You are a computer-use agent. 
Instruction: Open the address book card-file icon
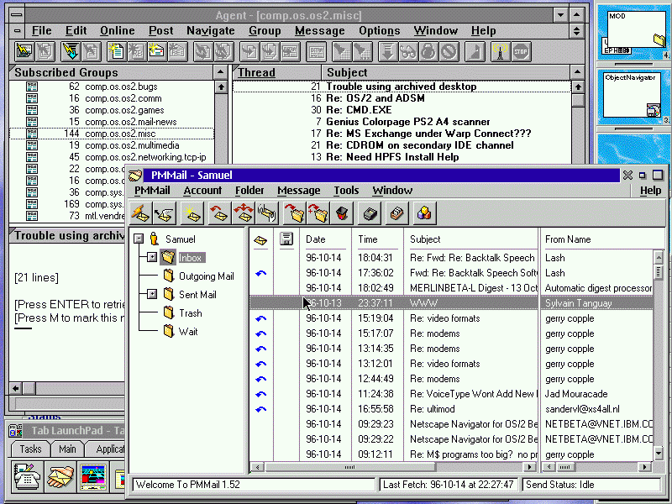(396, 213)
